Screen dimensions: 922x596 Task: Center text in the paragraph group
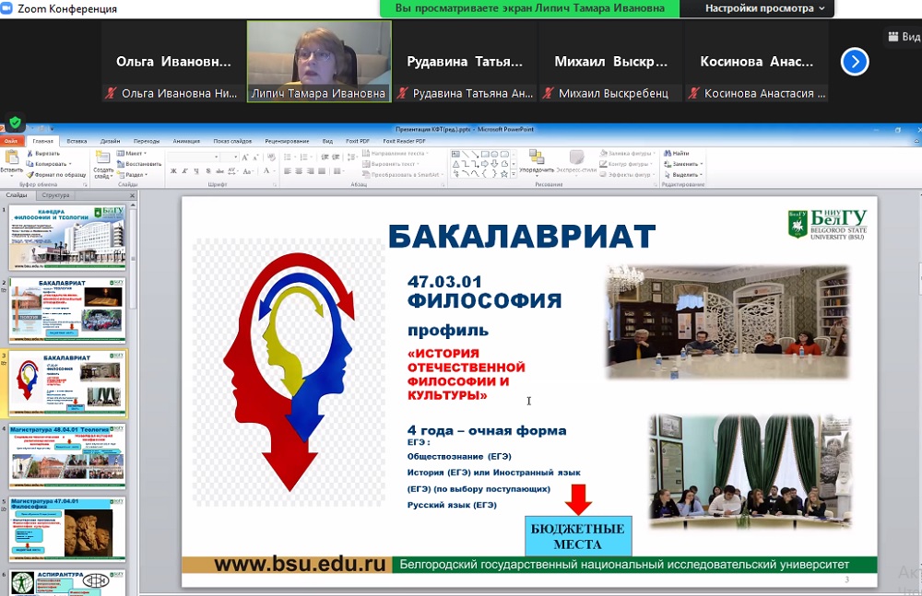click(300, 171)
